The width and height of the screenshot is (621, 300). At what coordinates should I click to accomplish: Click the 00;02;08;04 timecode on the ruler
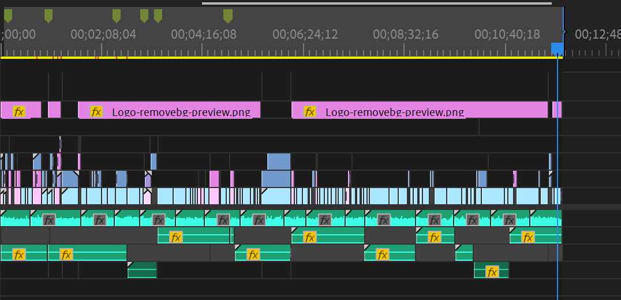click(x=103, y=35)
